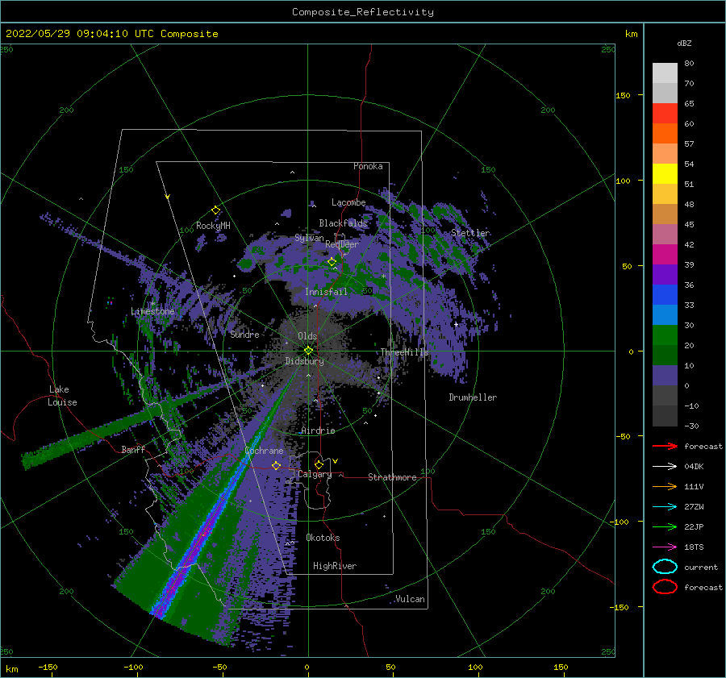This screenshot has height=678, width=726.
Task: Click the Lake Louise label
Action: click(x=63, y=396)
